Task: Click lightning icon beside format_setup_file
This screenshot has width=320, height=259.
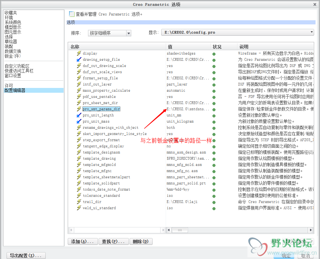Action: click(x=79, y=78)
